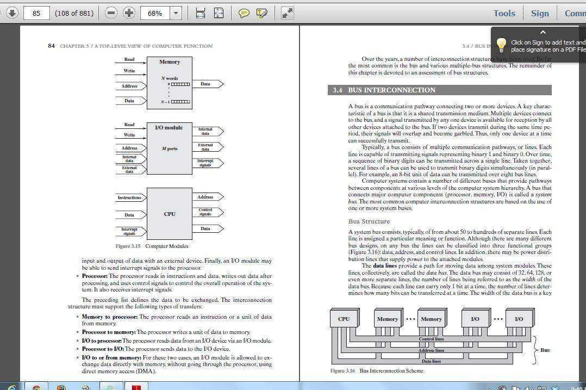Click the CPU box in the bus diagram
Image resolution: width=586 pixels, height=390 pixels.
click(x=344, y=319)
